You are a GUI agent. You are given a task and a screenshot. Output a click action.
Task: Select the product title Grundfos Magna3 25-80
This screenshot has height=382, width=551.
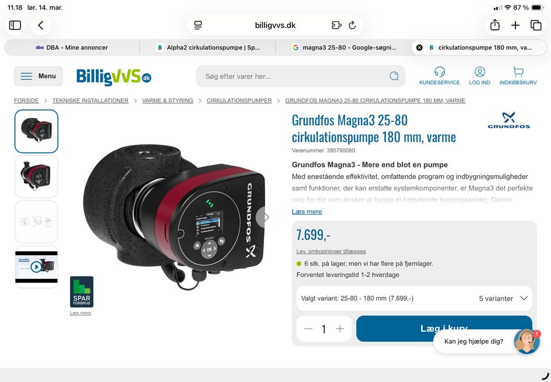(374, 129)
